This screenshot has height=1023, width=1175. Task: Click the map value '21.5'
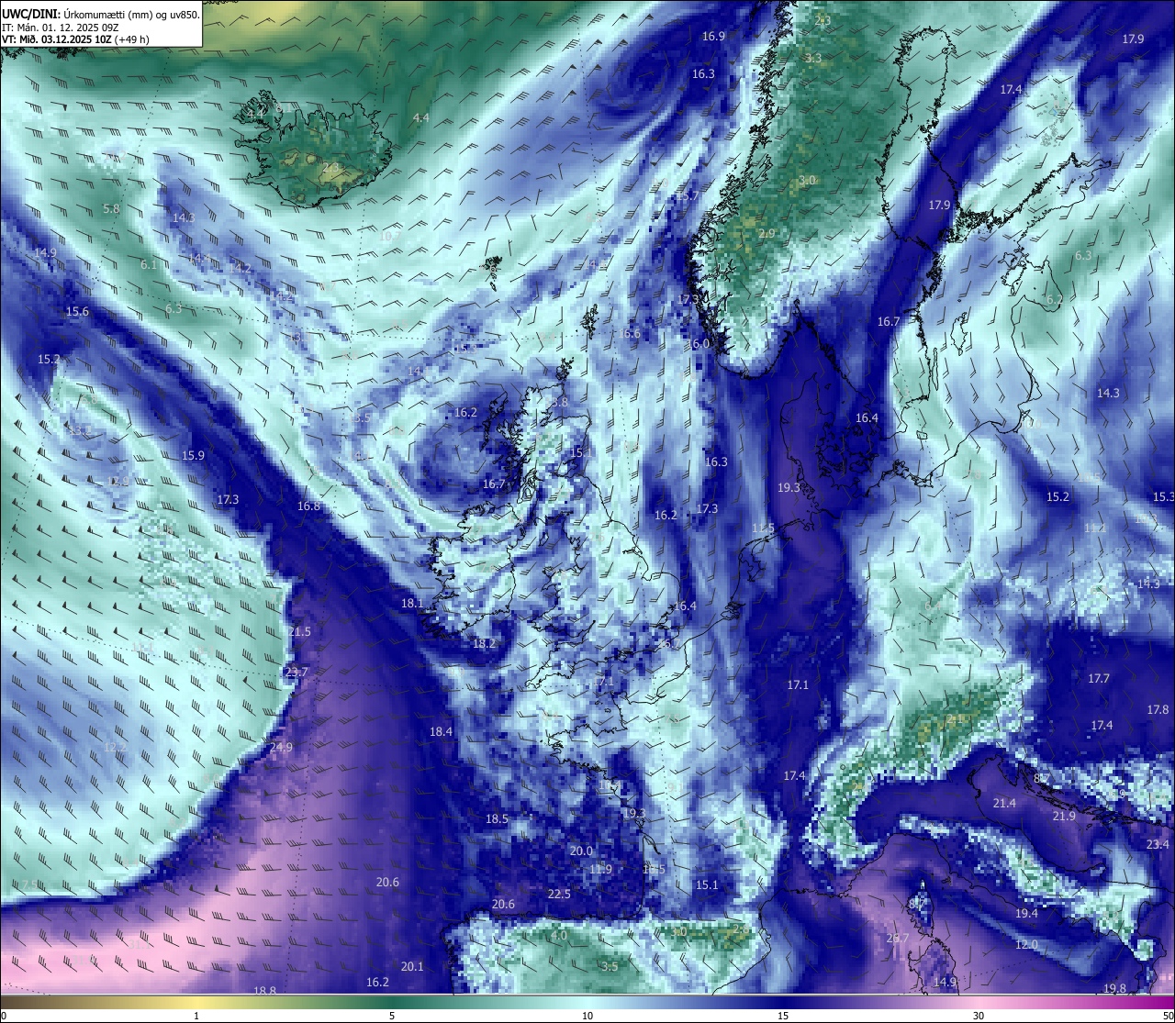(299, 631)
